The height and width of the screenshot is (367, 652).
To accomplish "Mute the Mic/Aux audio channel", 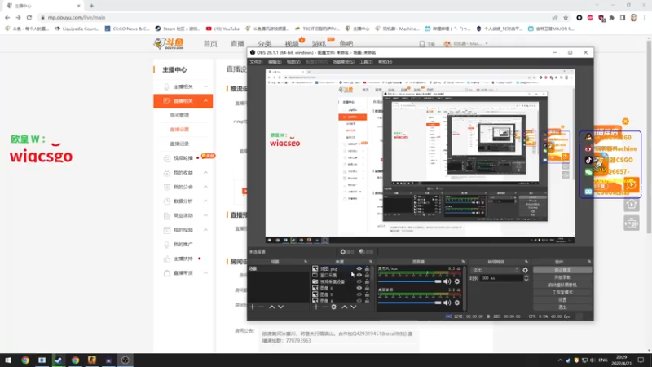I will (447, 281).
